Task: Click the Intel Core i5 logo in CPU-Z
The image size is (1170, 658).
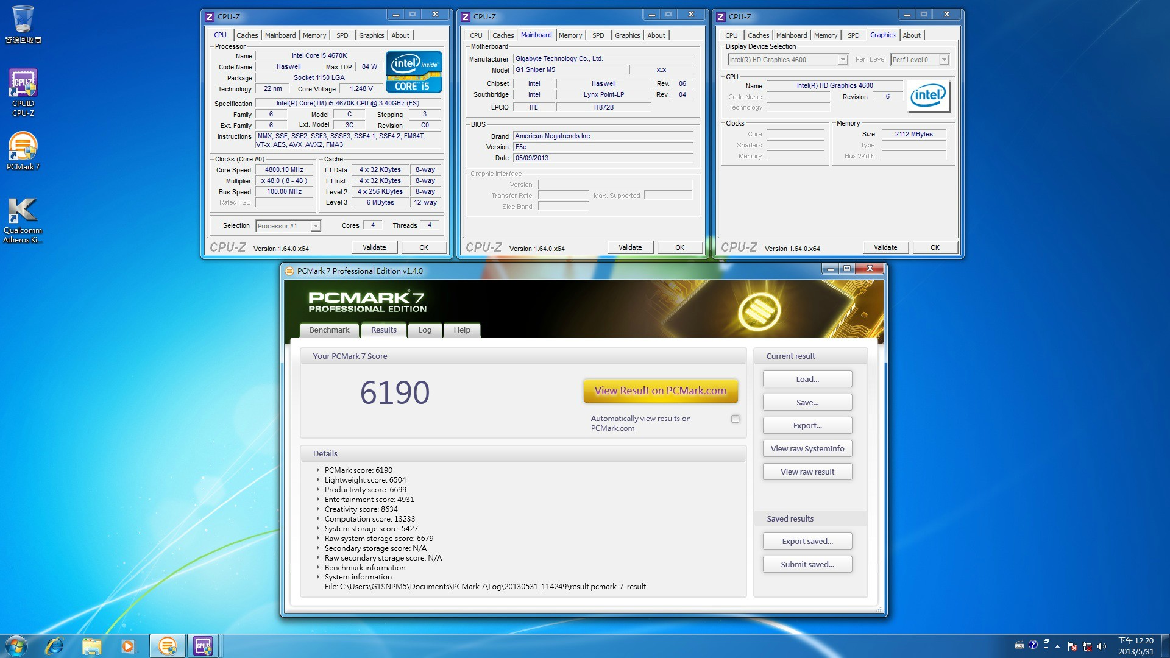Action: click(414, 72)
